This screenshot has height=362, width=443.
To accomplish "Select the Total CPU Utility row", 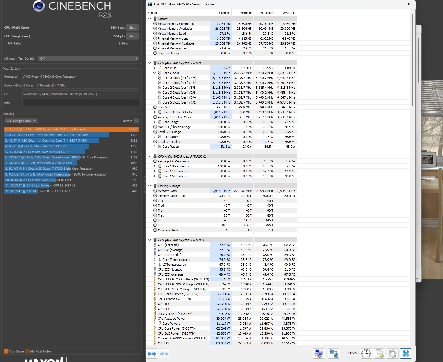I will pyautogui.click(x=221, y=142).
